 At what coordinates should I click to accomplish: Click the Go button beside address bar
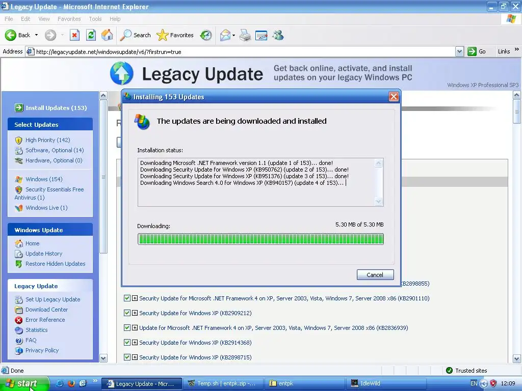[x=477, y=51]
